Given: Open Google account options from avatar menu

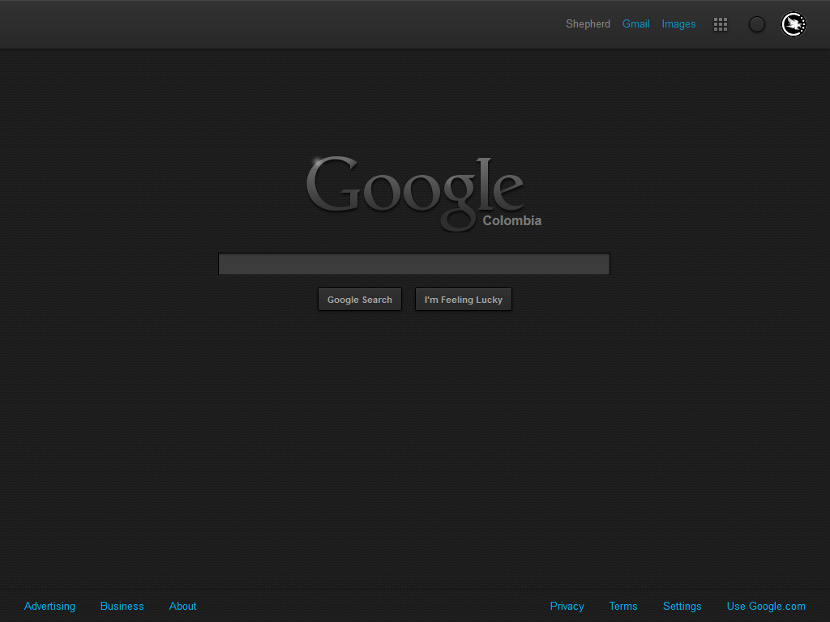Looking at the screenshot, I should point(794,23).
